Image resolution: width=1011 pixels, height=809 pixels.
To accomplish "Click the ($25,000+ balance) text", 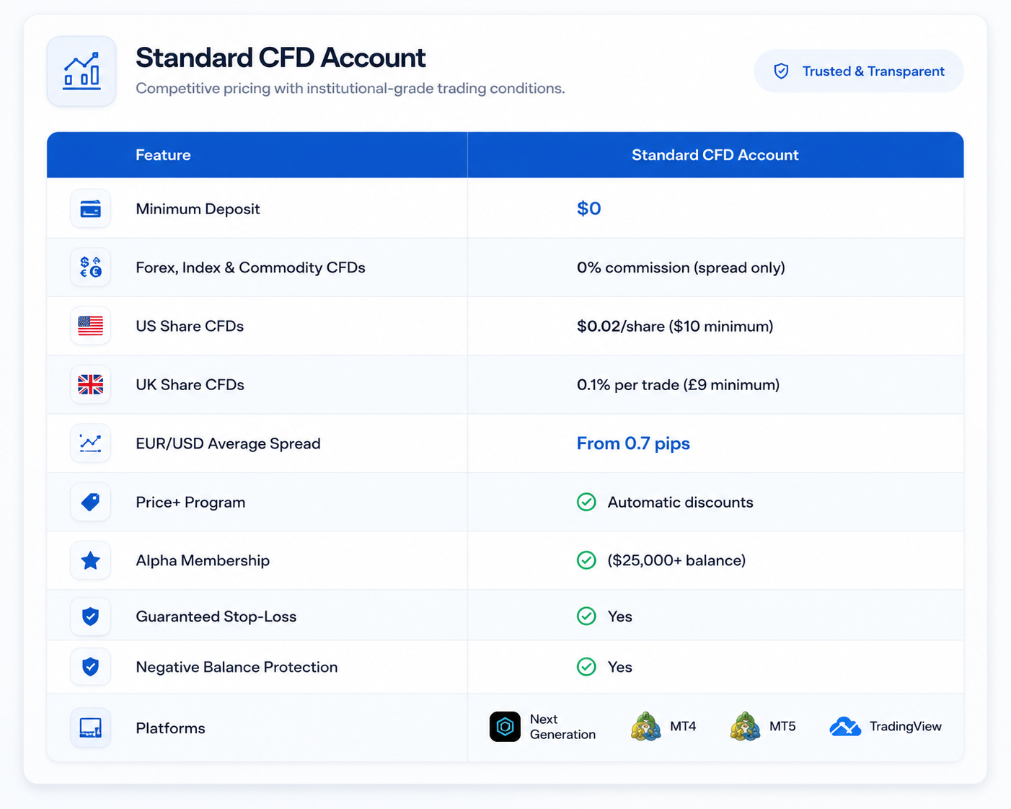I will point(676,560).
